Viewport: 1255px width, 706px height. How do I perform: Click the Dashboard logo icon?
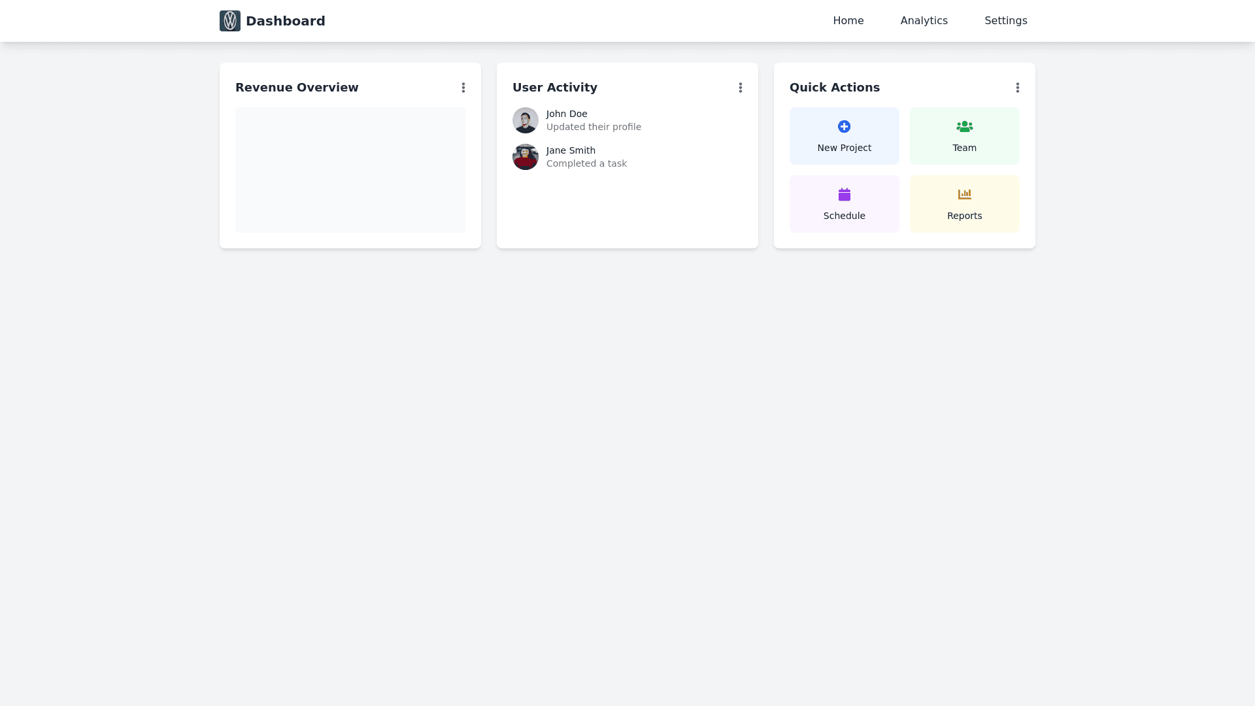click(229, 21)
